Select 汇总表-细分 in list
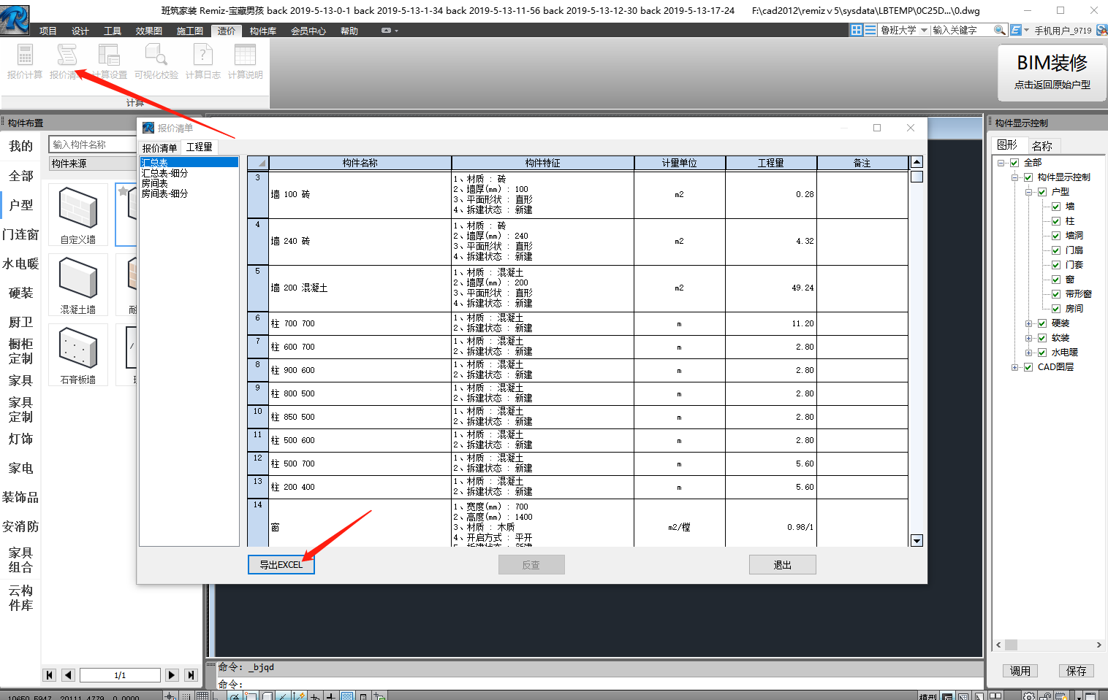Viewport: 1108px width, 700px height. (164, 173)
